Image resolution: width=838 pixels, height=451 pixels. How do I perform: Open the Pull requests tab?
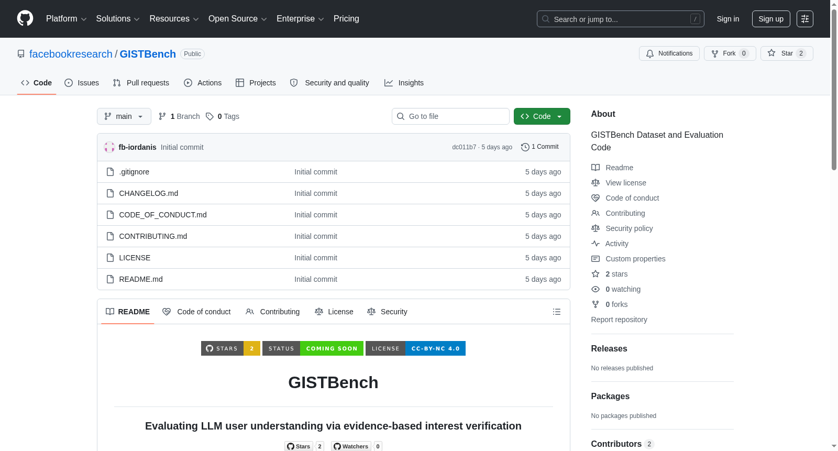point(141,83)
